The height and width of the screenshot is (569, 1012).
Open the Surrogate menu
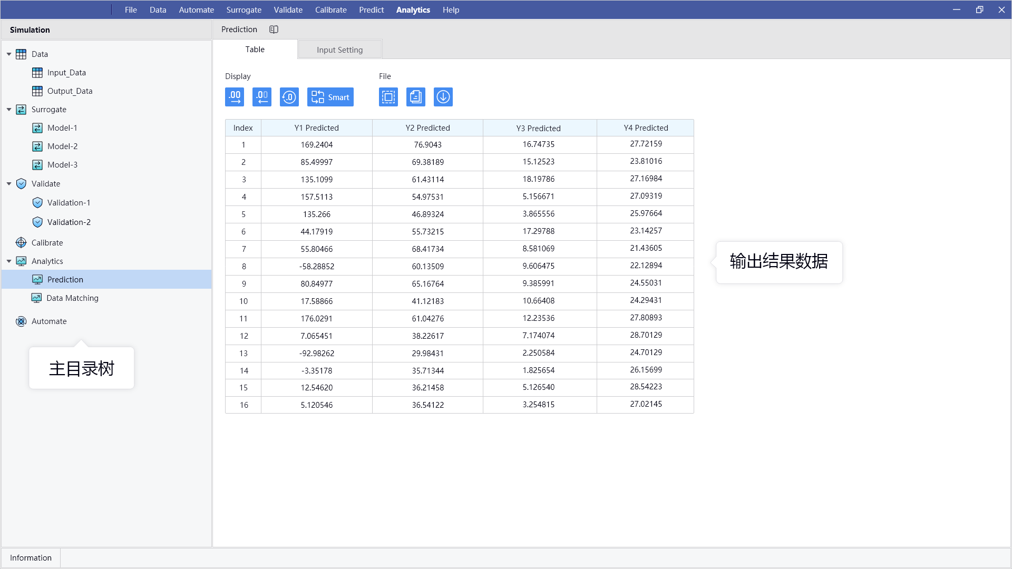tap(244, 10)
